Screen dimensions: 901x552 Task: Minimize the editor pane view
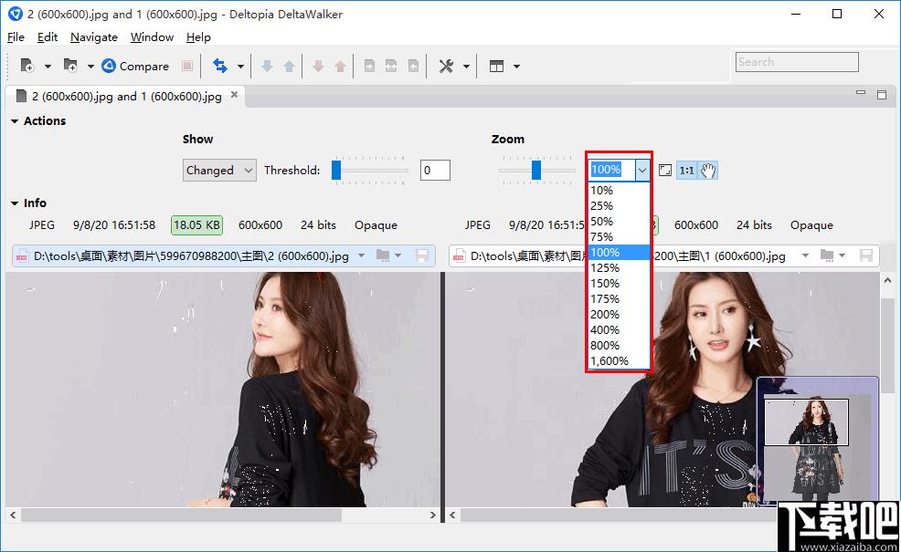pyautogui.click(x=860, y=93)
